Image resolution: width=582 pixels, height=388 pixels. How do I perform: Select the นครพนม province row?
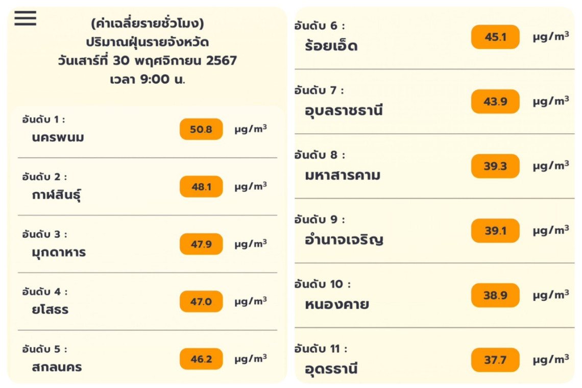(58, 138)
